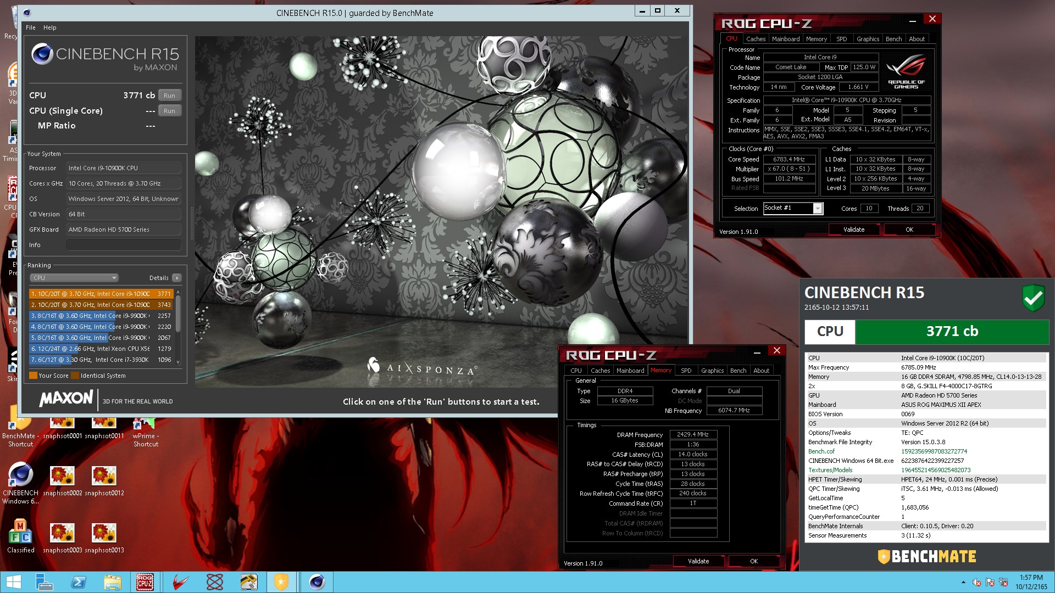Open About tab in lower CPU-Z
The height and width of the screenshot is (593, 1055).
[x=761, y=371]
